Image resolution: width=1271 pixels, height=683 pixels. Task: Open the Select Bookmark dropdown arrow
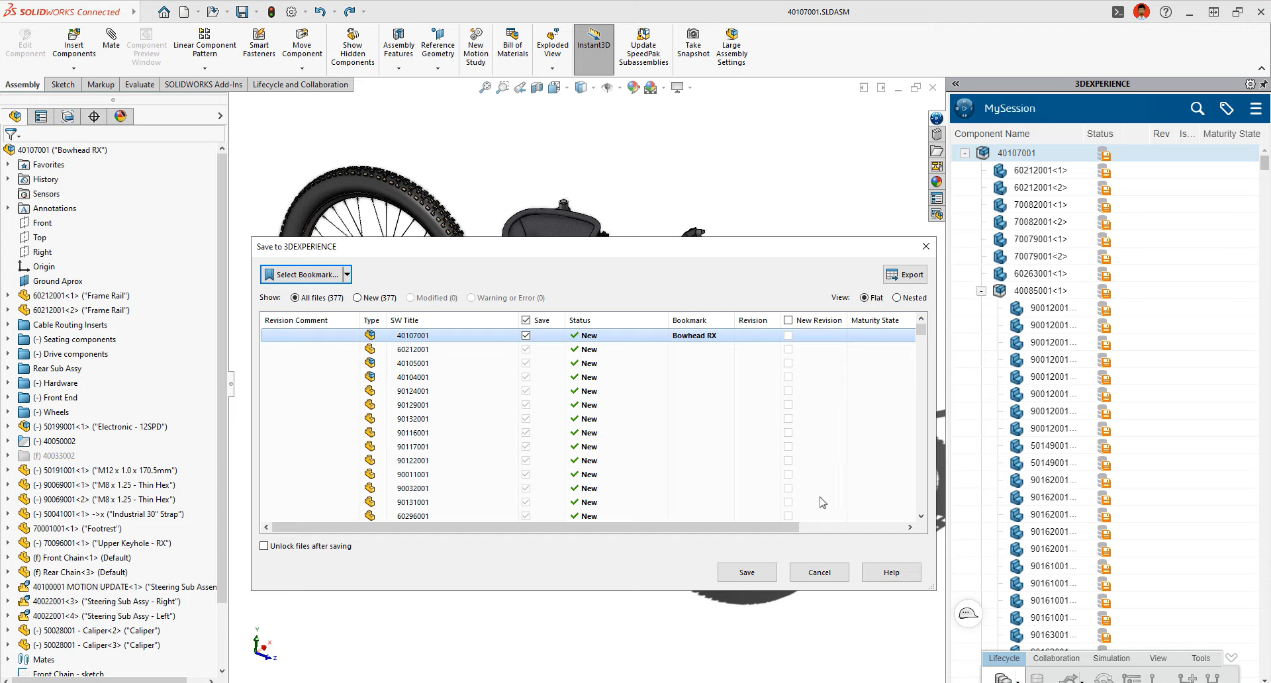[347, 275]
